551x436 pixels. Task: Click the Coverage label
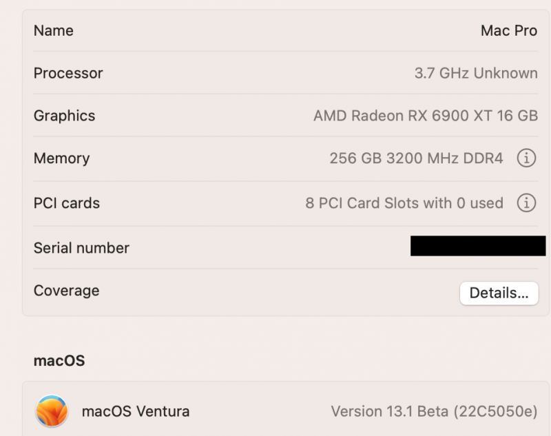point(67,291)
